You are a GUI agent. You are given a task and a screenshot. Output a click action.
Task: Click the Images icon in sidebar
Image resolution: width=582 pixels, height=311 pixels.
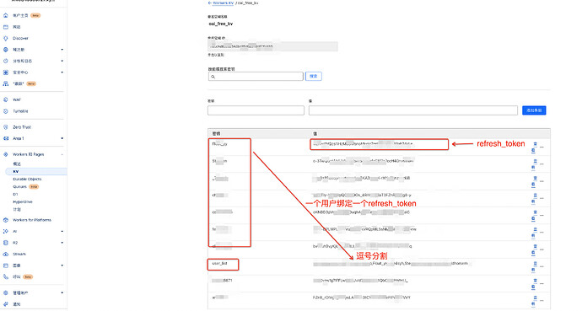coord(6,265)
